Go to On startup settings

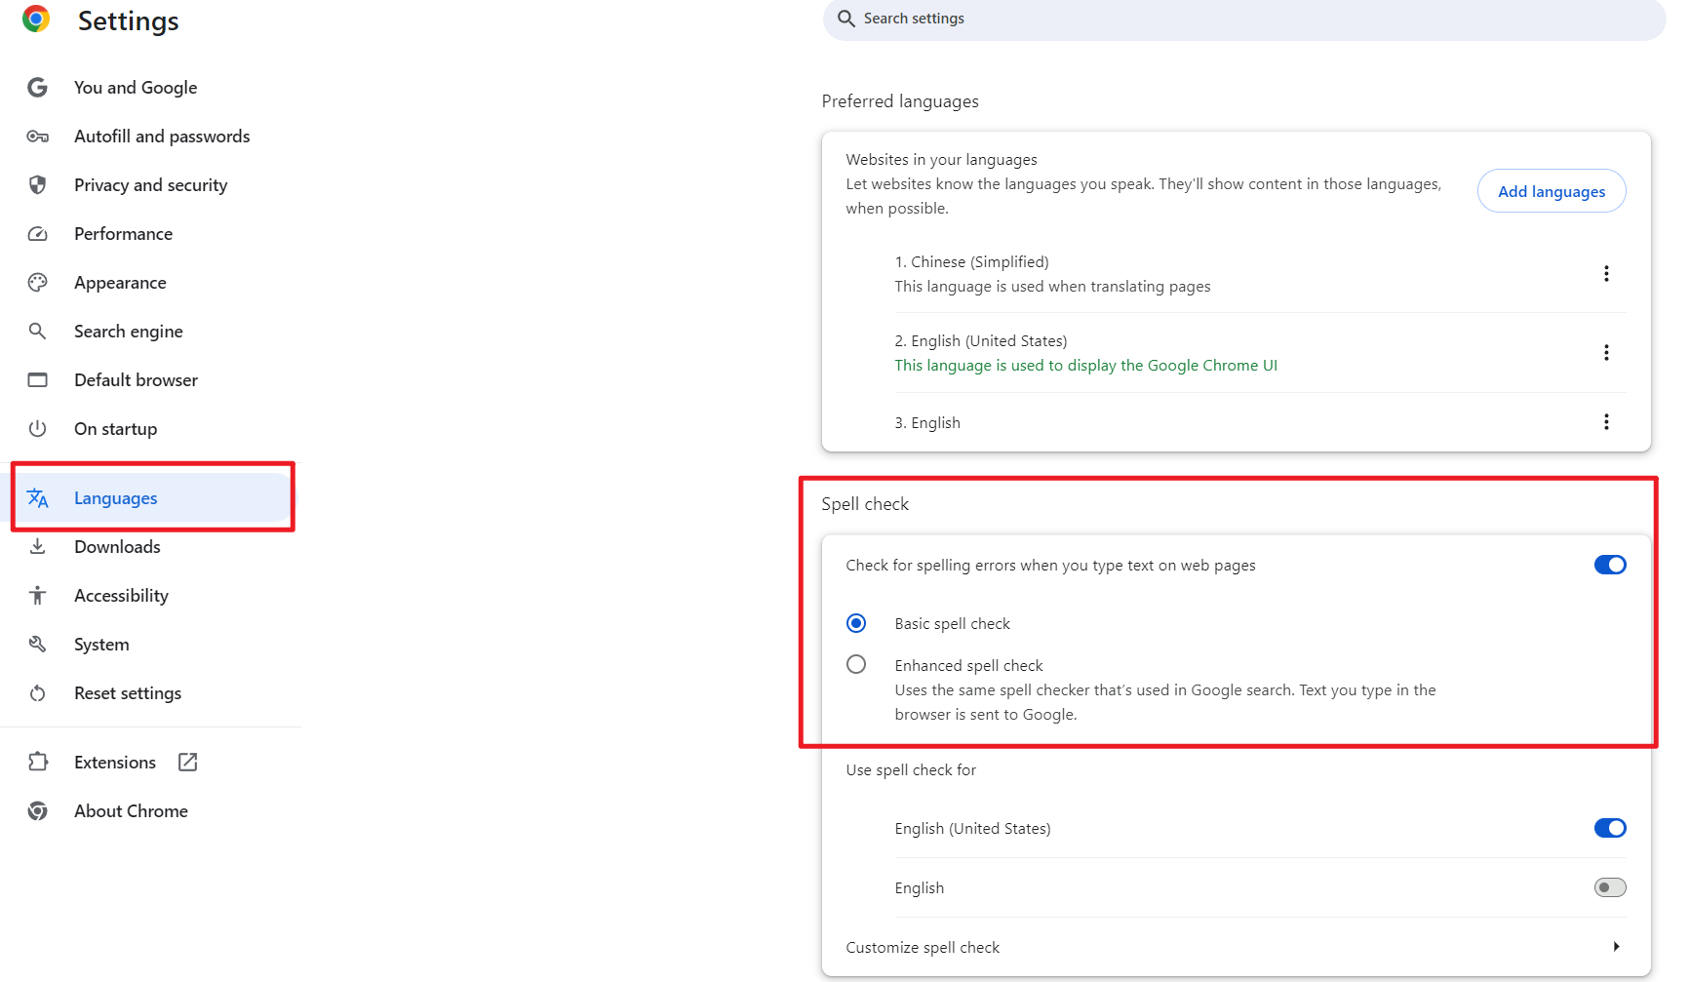(x=115, y=429)
